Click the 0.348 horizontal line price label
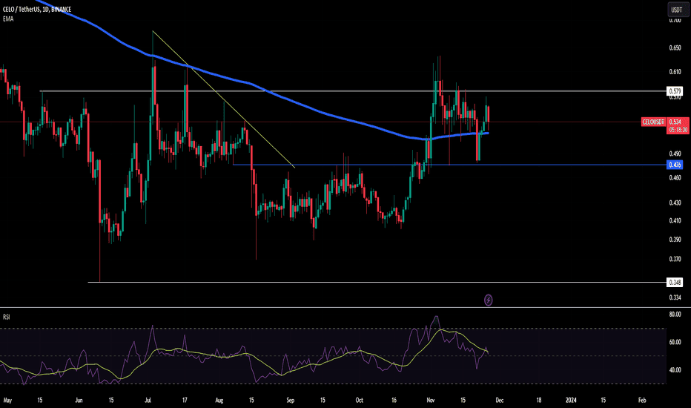 tap(675, 283)
